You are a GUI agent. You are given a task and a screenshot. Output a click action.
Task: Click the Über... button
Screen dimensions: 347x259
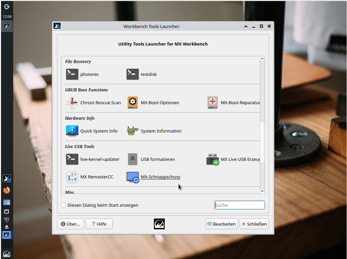click(x=71, y=224)
